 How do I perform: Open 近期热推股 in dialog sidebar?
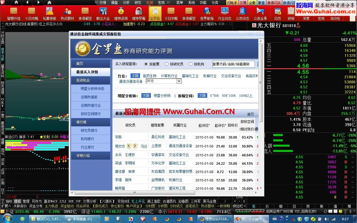[89, 97]
